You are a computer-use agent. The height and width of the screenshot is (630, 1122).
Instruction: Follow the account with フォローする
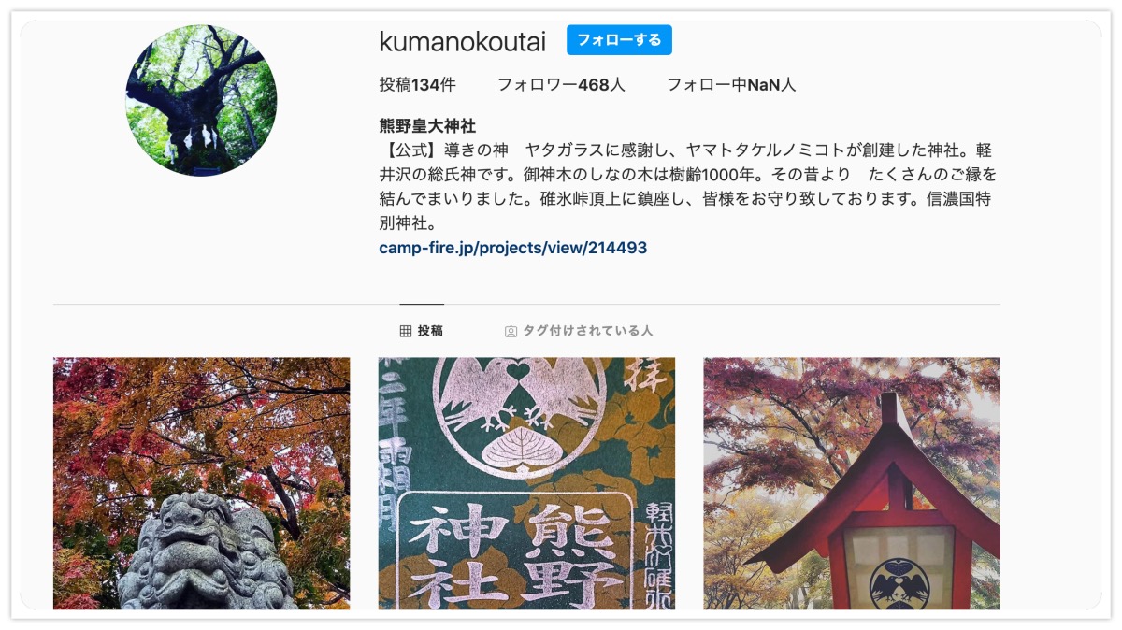(x=619, y=40)
